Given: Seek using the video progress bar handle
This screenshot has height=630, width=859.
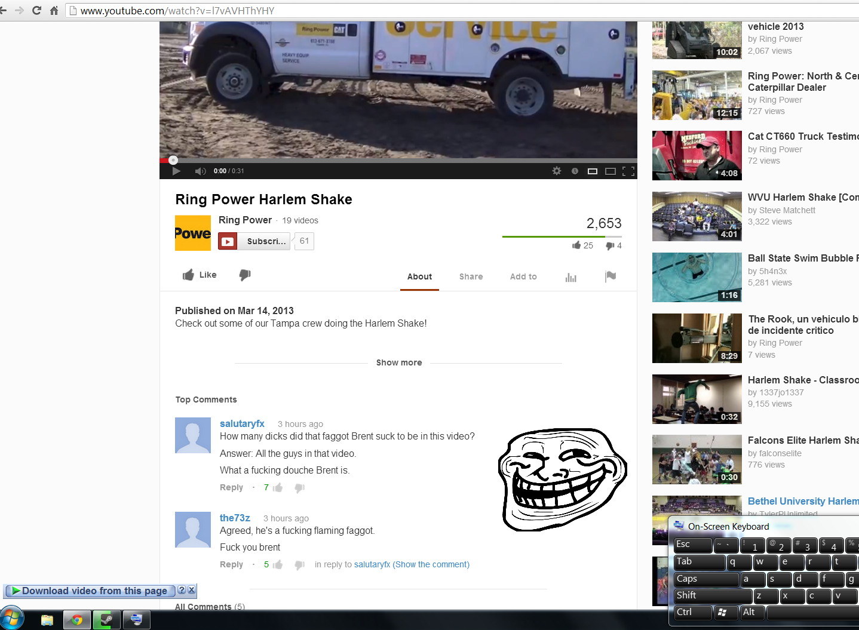Looking at the screenshot, I should (x=173, y=159).
